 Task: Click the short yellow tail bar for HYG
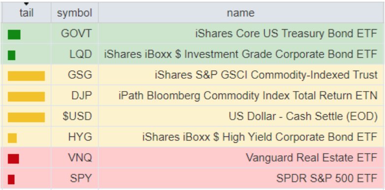[x=12, y=138]
